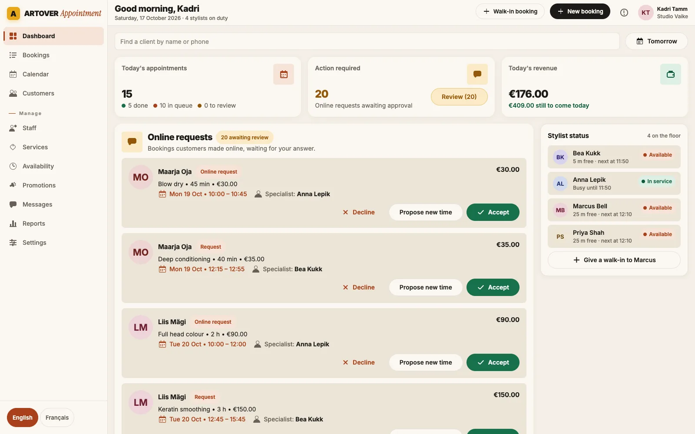Click the Online requests speech bubble icon
Screen dimensions: 695x434
coord(132,142)
